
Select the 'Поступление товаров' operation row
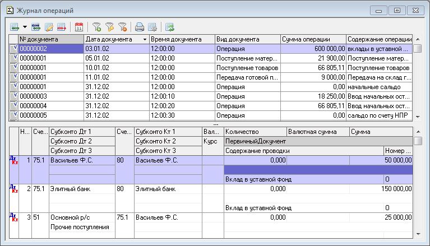point(247,68)
